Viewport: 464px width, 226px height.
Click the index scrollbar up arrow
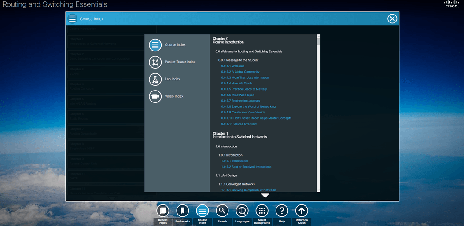click(x=319, y=36)
